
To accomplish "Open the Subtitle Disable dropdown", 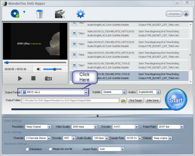I will click(x=124, y=92).
